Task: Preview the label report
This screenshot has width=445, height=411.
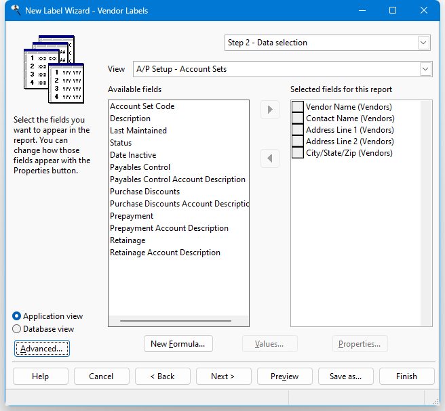Action: pyautogui.click(x=285, y=376)
